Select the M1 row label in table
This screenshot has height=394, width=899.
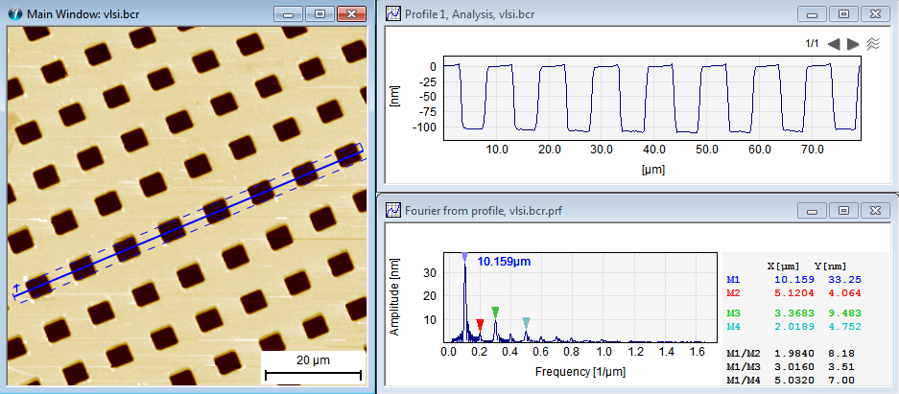(x=733, y=280)
